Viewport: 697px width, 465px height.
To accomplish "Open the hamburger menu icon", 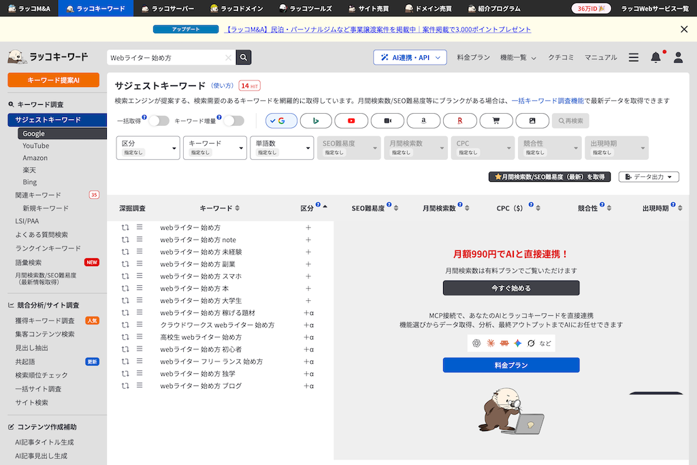I will coord(634,57).
